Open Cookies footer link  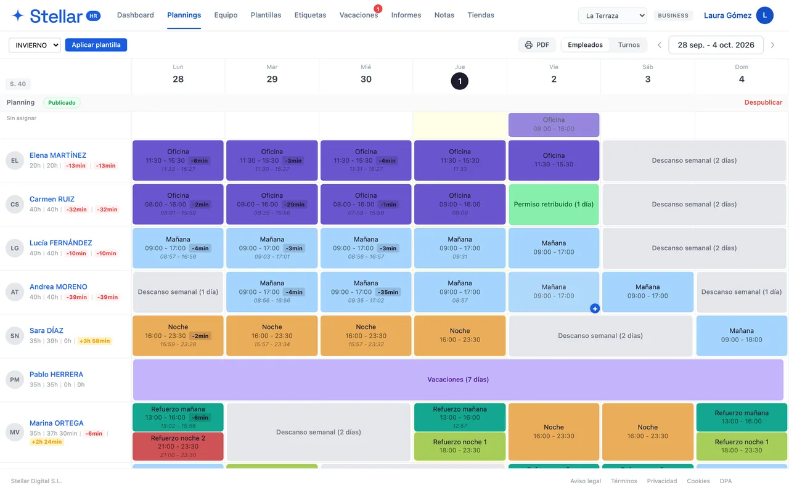[x=698, y=481]
